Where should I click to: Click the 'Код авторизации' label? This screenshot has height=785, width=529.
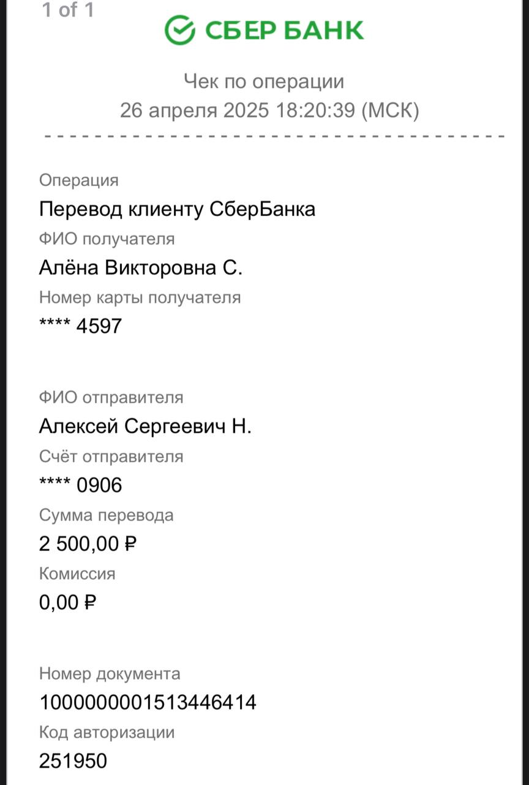pos(107,732)
